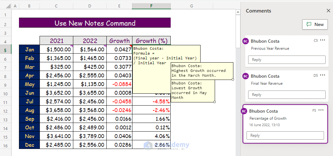Image resolution: width=333 pixels, height=156 pixels.
Task: Click avatar on the Final Year Revenue comment
Action: click(246, 76)
